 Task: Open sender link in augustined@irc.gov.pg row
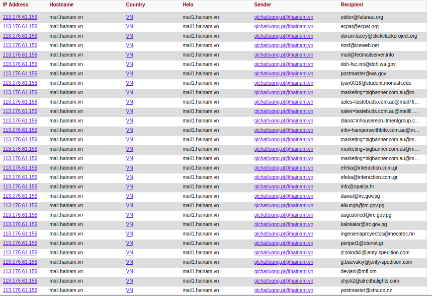283,215
